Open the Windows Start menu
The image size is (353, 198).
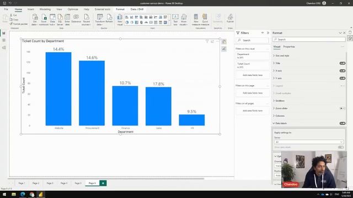(4, 194)
